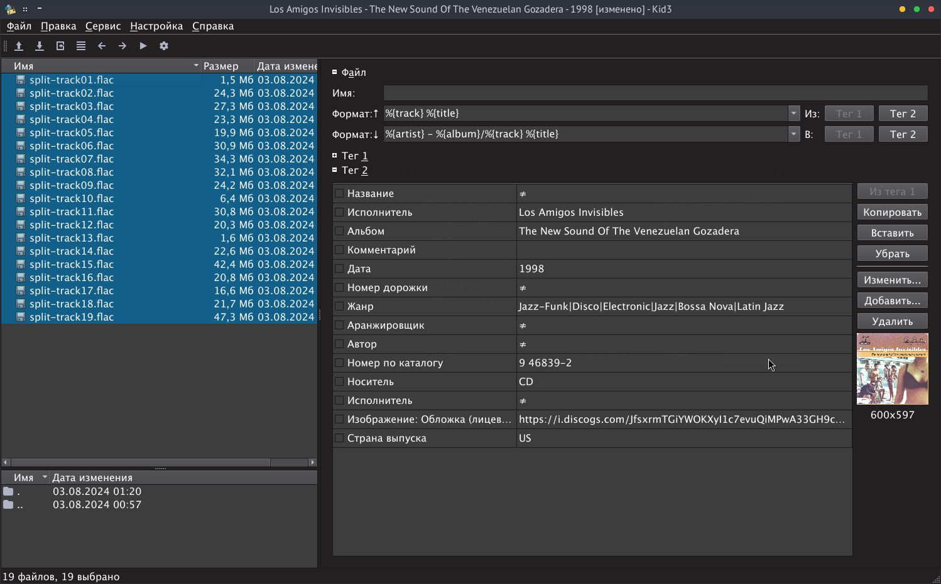Click the Удалить button
Image resolution: width=941 pixels, height=584 pixels.
(892, 321)
